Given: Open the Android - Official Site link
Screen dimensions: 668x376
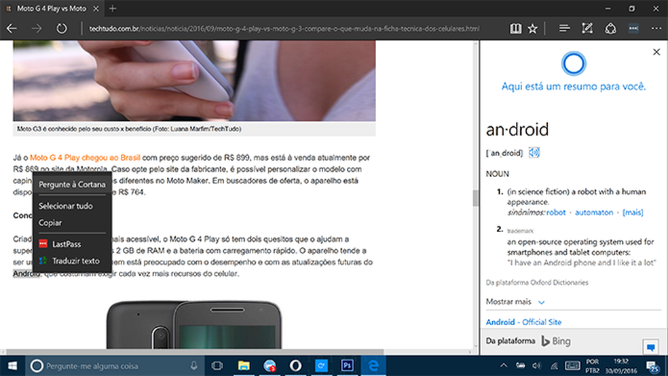Looking at the screenshot, I should [x=523, y=322].
